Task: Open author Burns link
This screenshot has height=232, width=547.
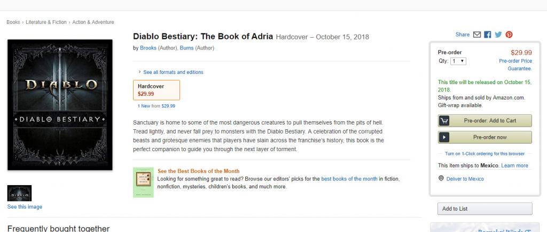Action: [186, 48]
